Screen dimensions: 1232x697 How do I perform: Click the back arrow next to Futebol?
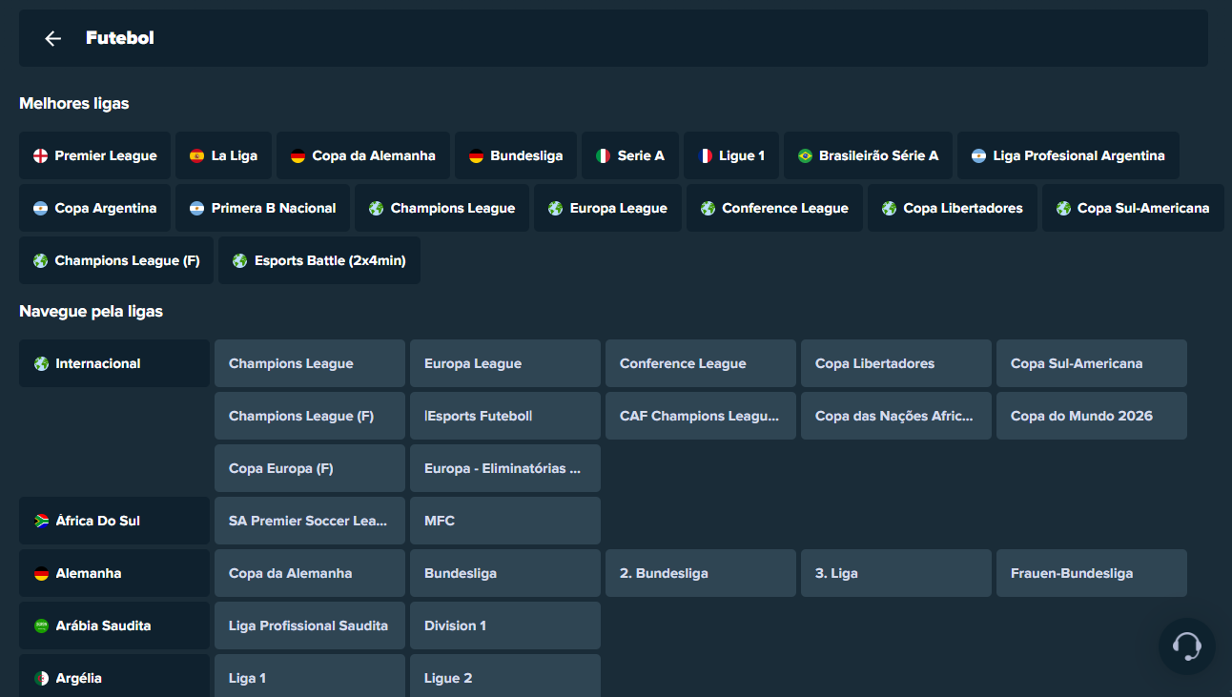click(52, 38)
